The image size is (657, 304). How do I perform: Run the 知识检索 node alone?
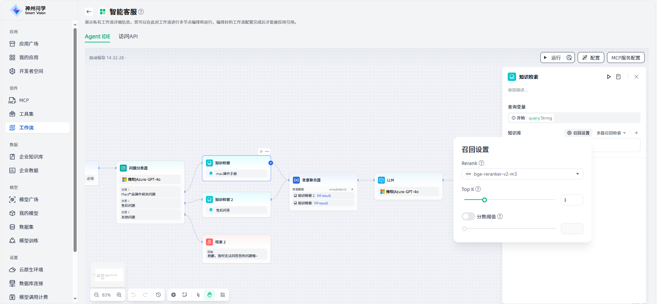tap(609, 77)
